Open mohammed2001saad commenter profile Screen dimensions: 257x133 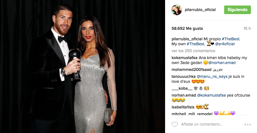click(x=192, y=70)
